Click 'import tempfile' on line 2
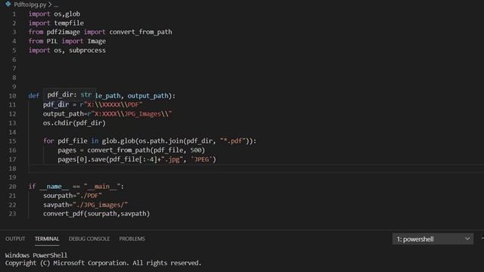 pyautogui.click(x=56, y=23)
